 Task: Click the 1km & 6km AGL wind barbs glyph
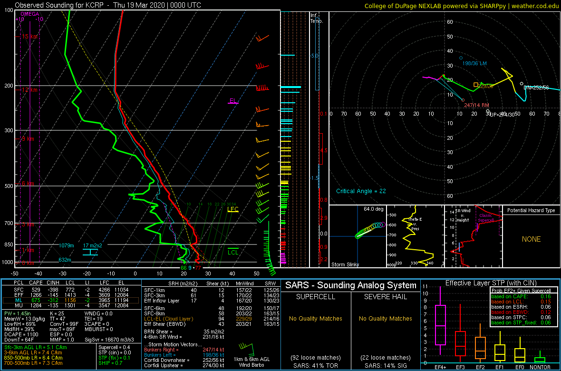click(x=247, y=350)
